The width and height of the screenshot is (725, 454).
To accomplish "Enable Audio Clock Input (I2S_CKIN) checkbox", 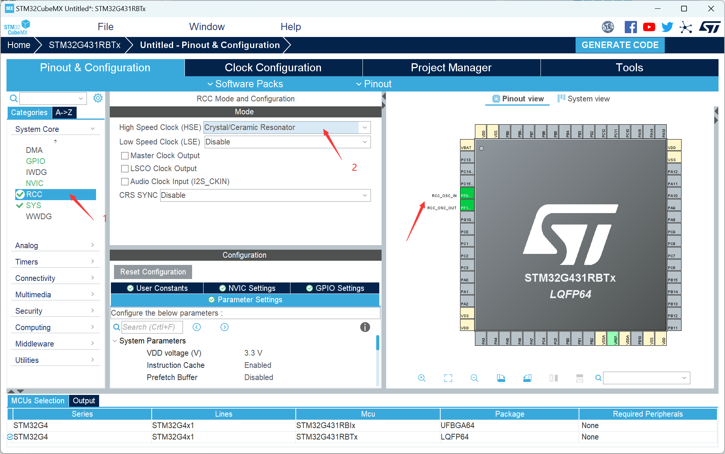I will [x=125, y=181].
